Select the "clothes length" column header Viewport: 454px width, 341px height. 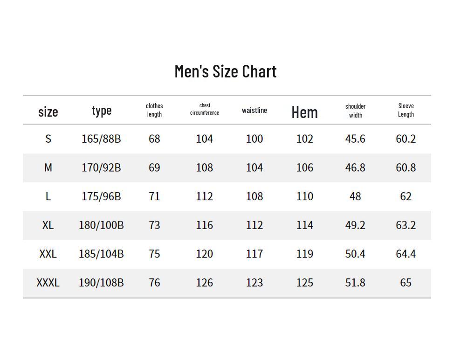(x=154, y=110)
